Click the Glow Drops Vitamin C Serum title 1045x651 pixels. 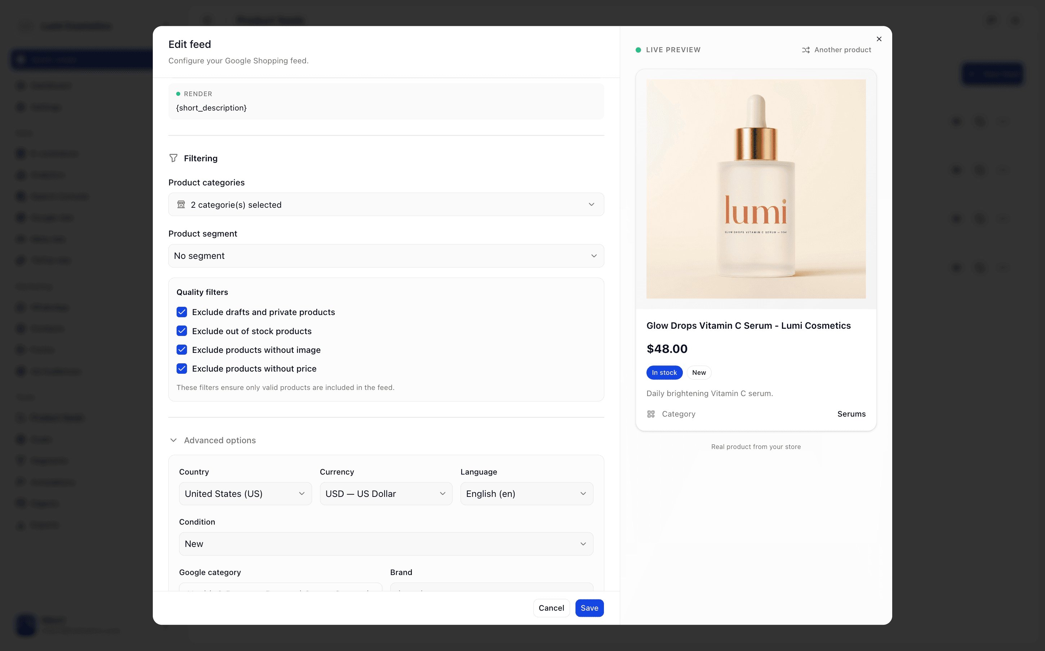point(748,325)
